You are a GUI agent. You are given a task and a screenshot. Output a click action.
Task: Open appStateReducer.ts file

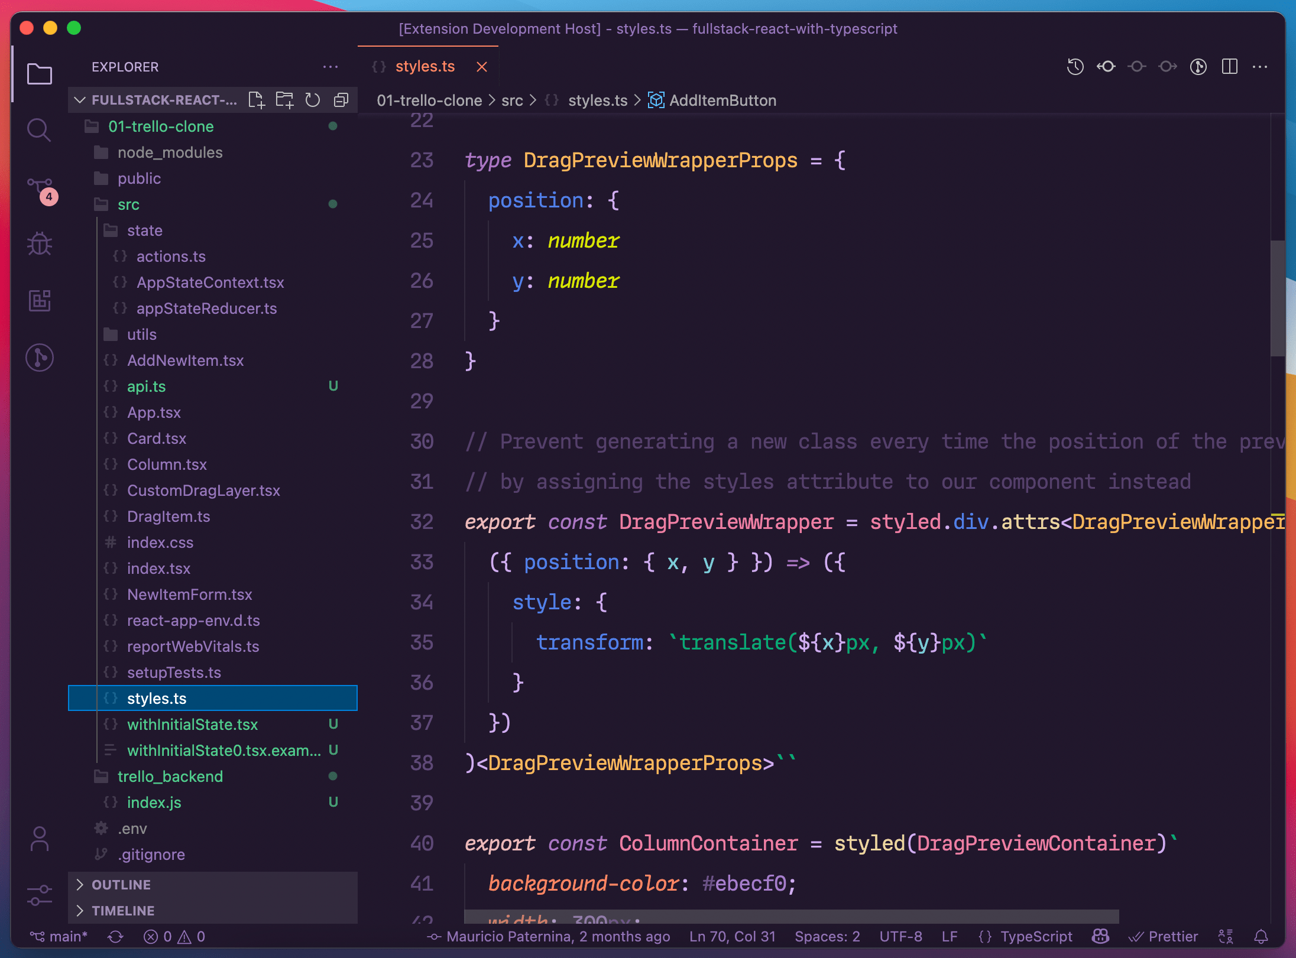tap(213, 308)
